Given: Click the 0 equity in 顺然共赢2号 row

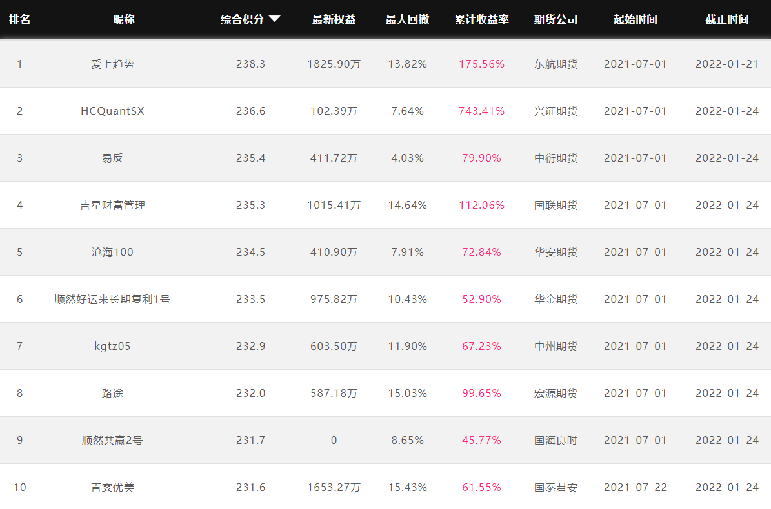Looking at the screenshot, I should [334, 440].
